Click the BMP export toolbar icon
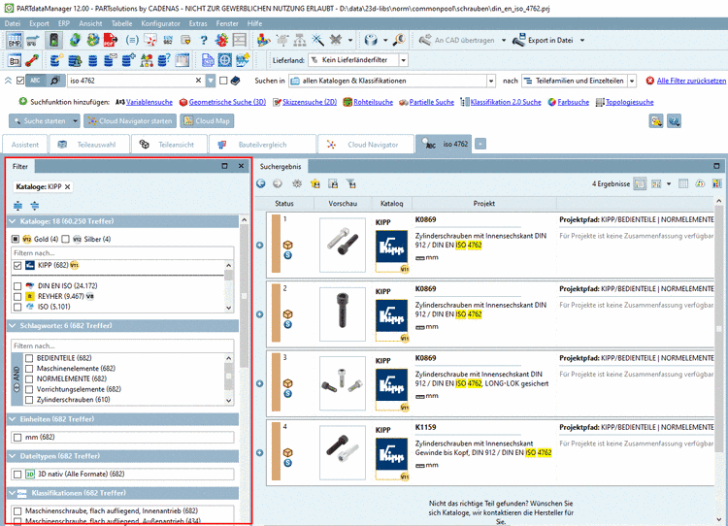 point(14,41)
